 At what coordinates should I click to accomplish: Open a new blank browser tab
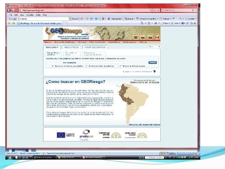(x=65, y=23)
